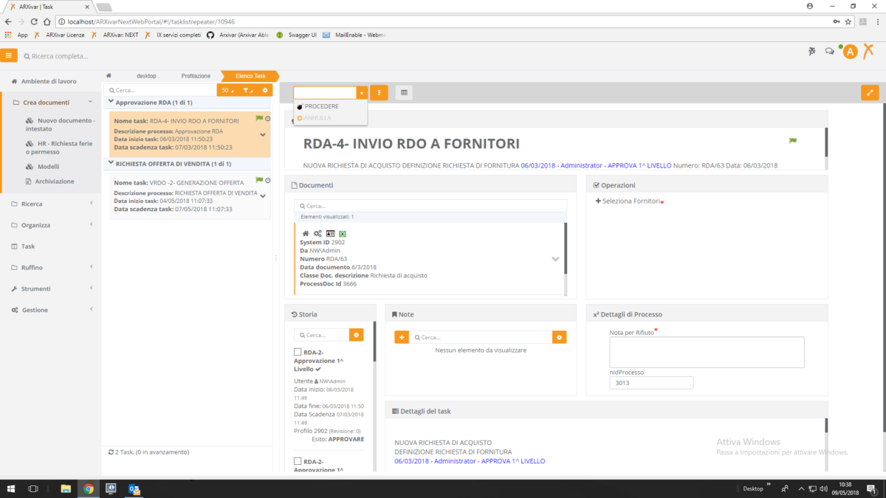Click the home icon on the document card

[x=305, y=232]
